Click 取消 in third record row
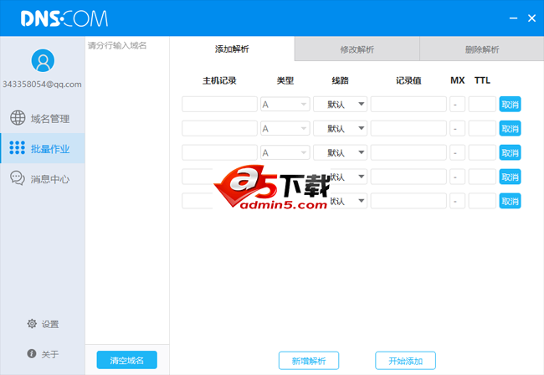Screen dimensions: 544x375 [x=510, y=152]
